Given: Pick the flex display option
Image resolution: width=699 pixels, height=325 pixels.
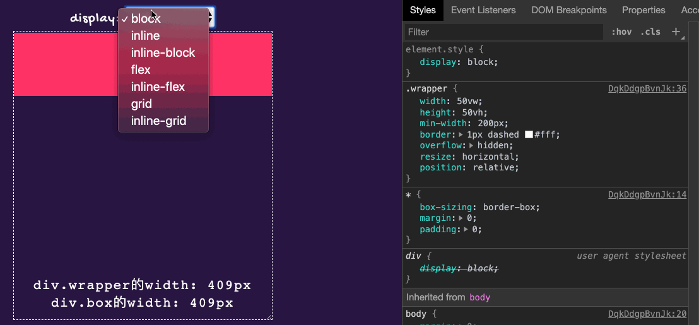Looking at the screenshot, I should [141, 70].
